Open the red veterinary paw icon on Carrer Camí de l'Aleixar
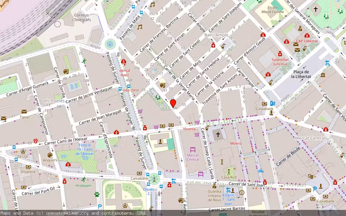Image resolution: width=346 pixels, height=216 pixels. 36,141
